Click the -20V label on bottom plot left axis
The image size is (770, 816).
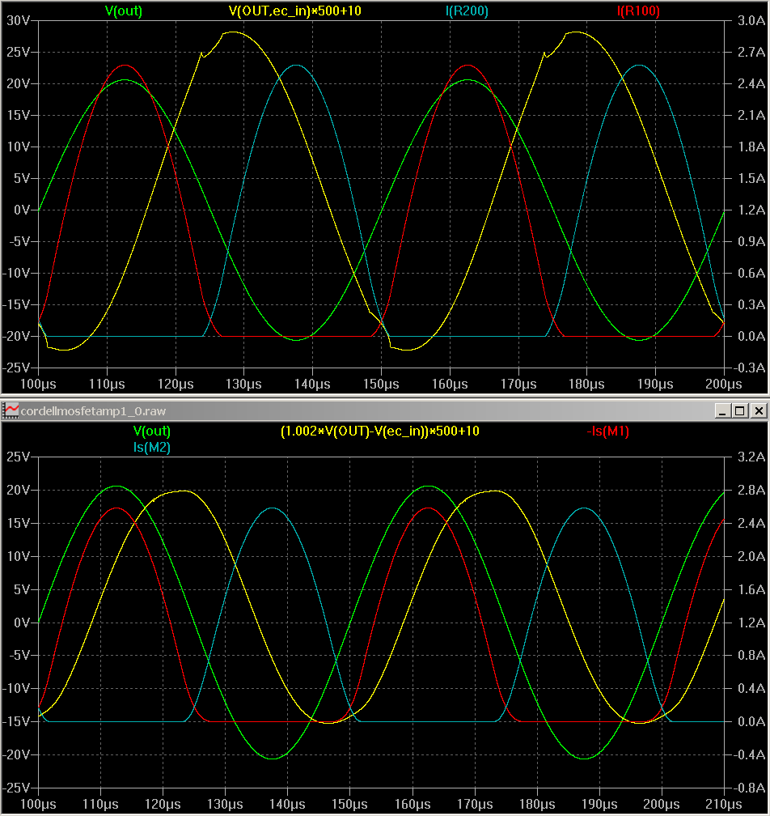[x=16, y=754]
